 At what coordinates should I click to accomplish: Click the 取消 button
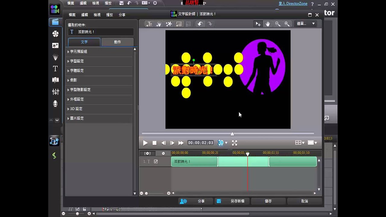coord(305,201)
